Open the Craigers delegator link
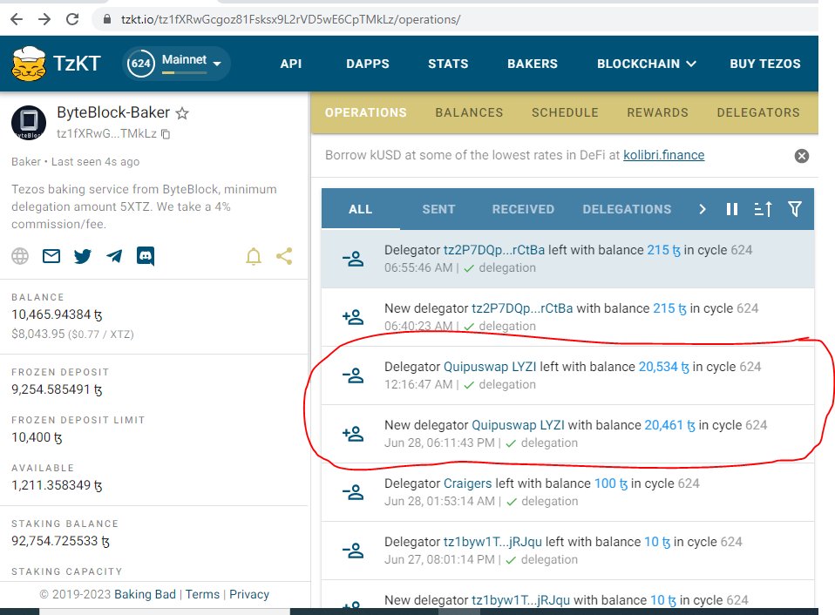This screenshot has width=835, height=615. (467, 483)
